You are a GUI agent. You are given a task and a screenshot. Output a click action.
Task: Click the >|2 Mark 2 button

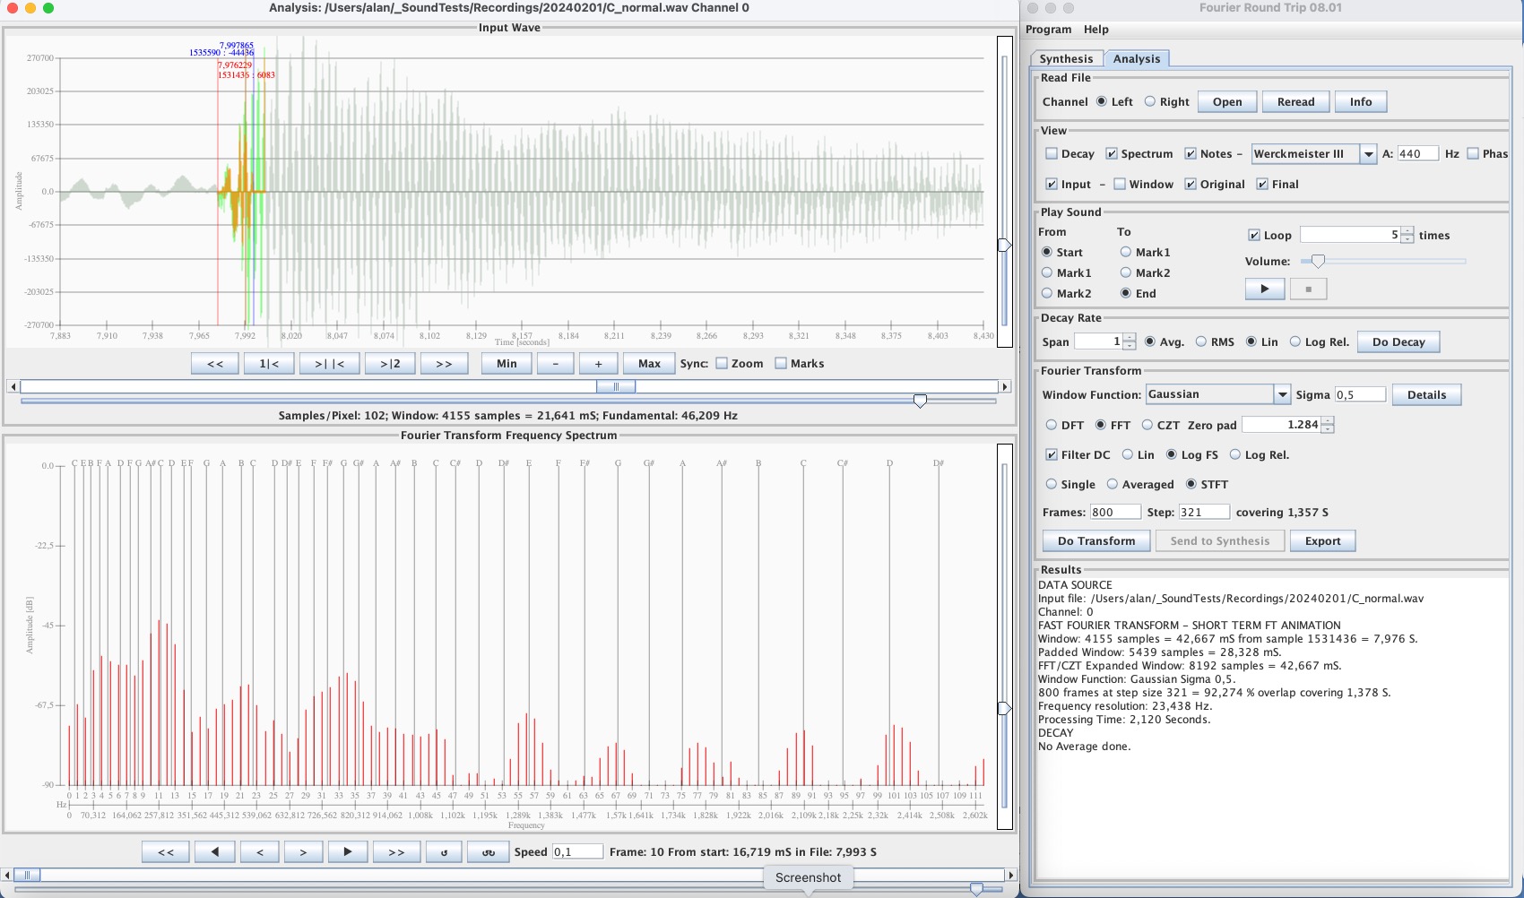click(390, 364)
